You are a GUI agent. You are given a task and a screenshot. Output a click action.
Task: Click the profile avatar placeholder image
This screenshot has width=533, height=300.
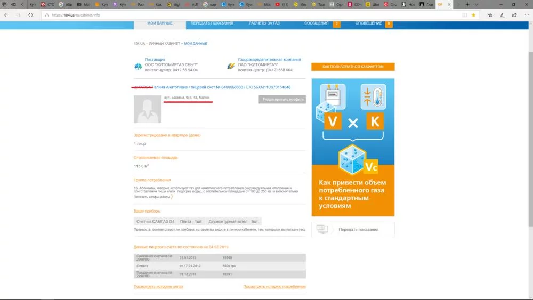click(148, 109)
